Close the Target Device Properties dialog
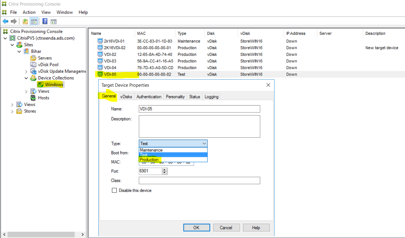 click(268, 85)
